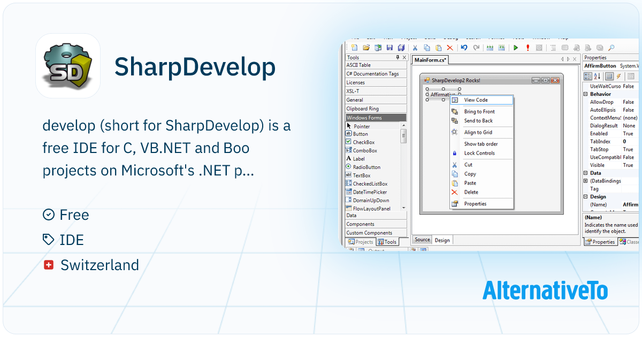The width and height of the screenshot is (642, 337).
Task: Click the AlternativeTo logo link
Action: [545, 292]
